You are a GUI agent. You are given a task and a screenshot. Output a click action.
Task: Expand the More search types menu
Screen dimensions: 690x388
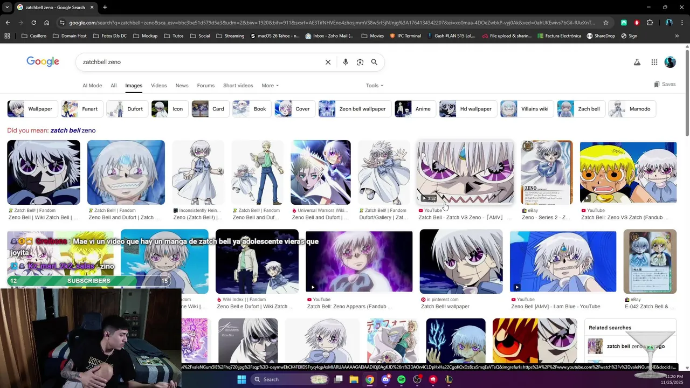(x=270, y=86)
